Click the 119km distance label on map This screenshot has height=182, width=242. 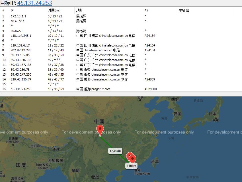[131, 166]
